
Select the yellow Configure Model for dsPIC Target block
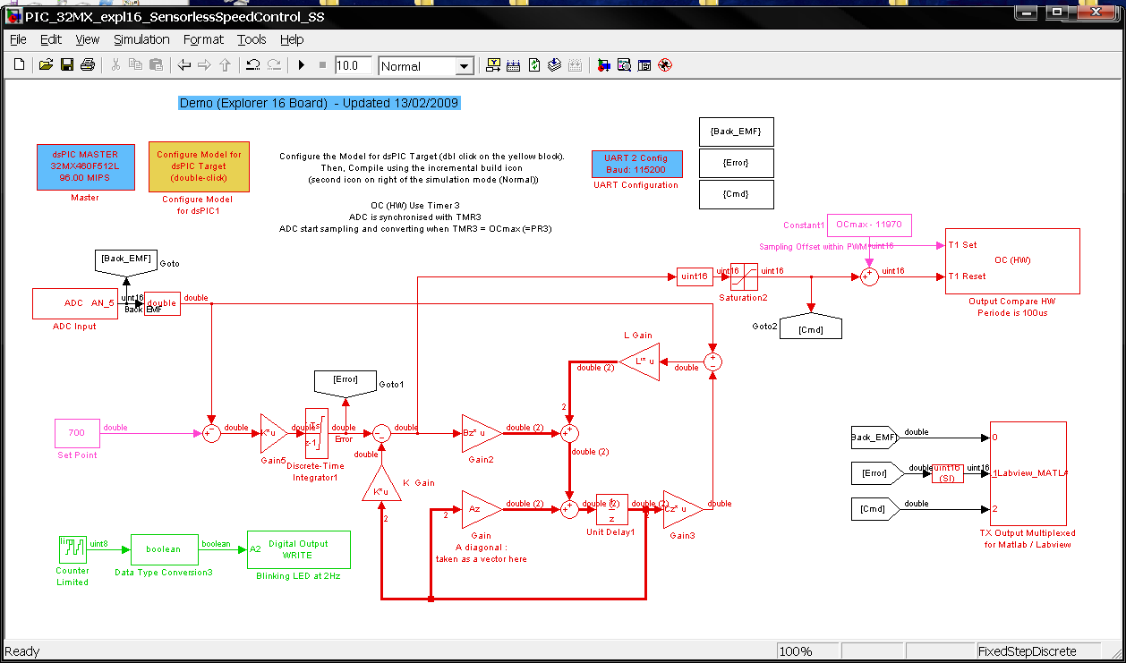(x=199, y=166)
